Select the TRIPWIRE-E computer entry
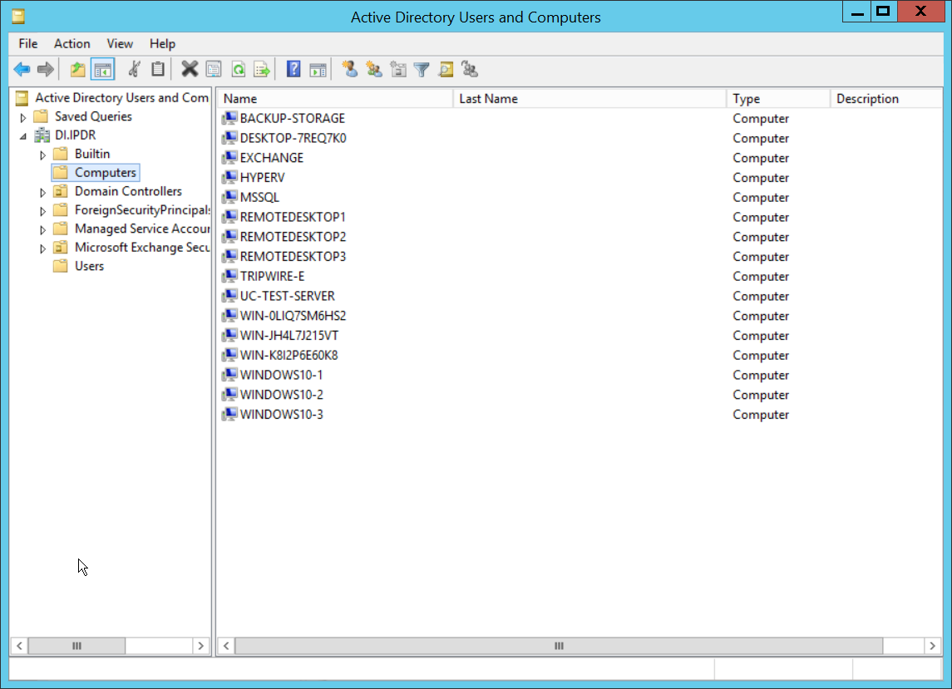Screen dimensions: 952x689 point(272,276)
